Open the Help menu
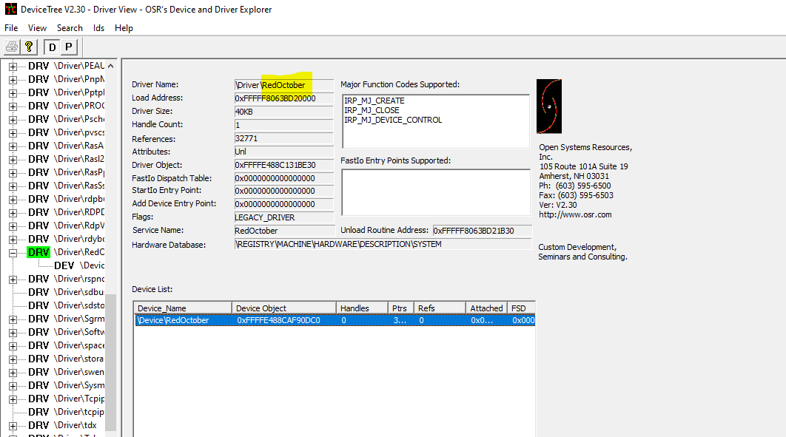 [124, 28]
